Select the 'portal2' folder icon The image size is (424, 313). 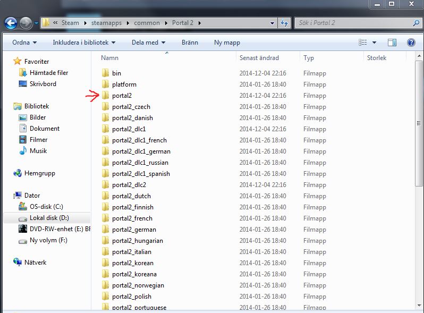105,96
